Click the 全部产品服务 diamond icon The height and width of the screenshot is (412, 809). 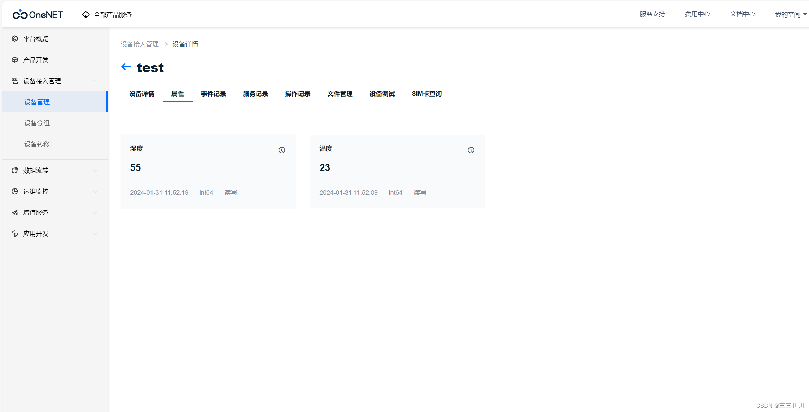point(85,14)
